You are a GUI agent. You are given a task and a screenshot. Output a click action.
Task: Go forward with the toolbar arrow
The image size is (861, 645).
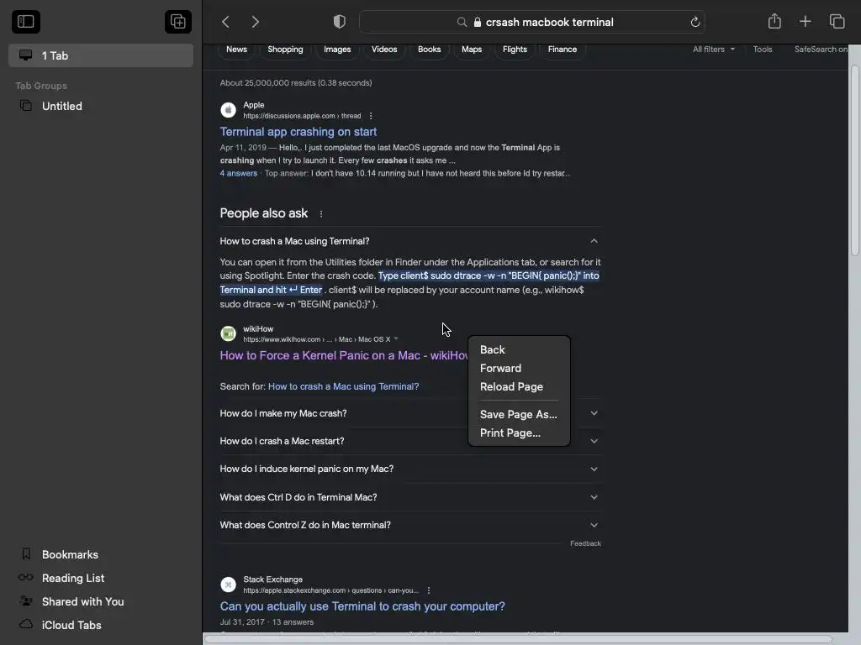click(256, 22)
